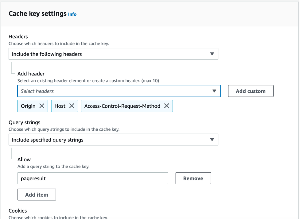Screen dimensions: 300x219
Task: Remove the Host header chip
Action: pos(72,106)
